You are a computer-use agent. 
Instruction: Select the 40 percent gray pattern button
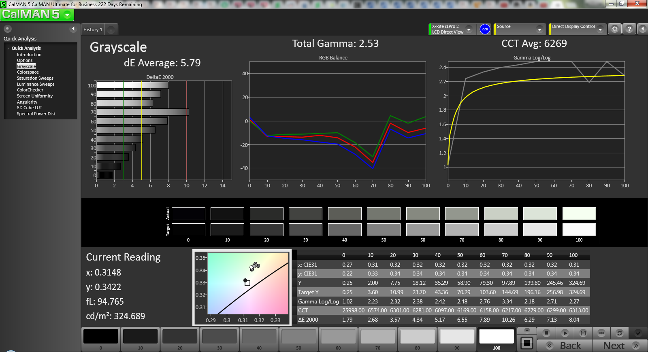coord(259,339)
